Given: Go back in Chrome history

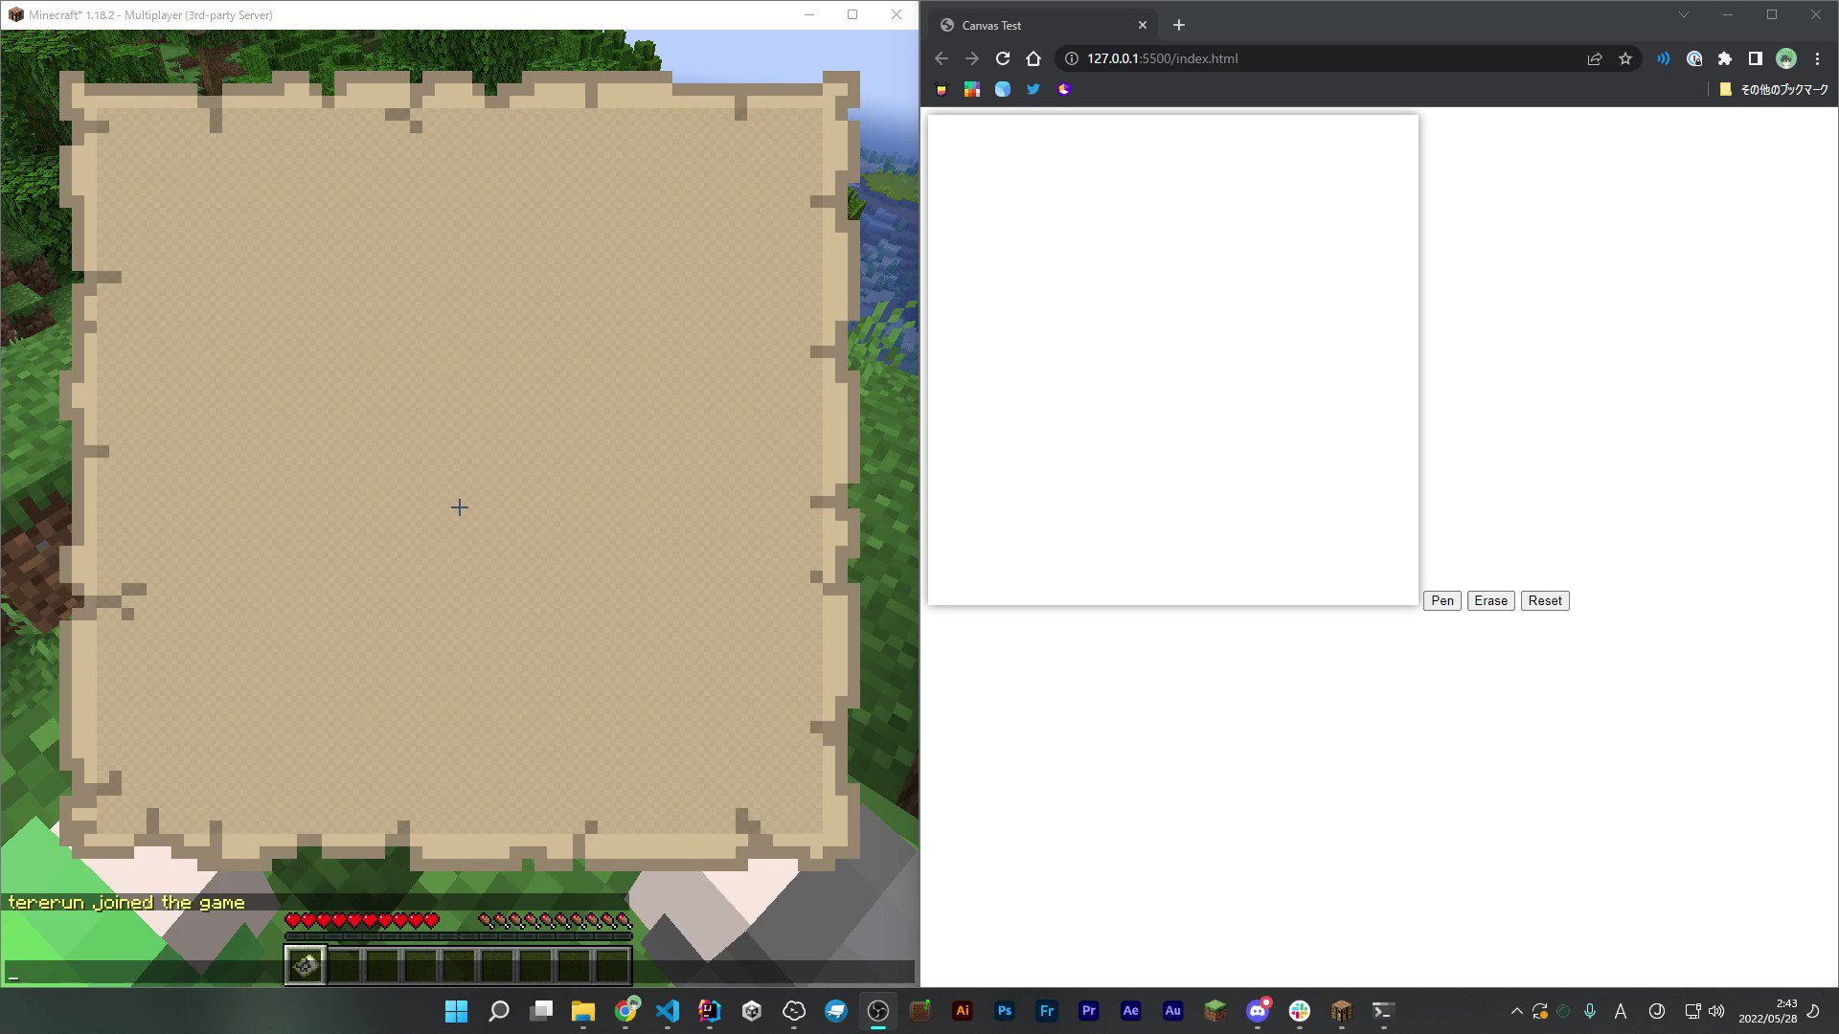Looking at the screenshot, I should tap(942, 58).
